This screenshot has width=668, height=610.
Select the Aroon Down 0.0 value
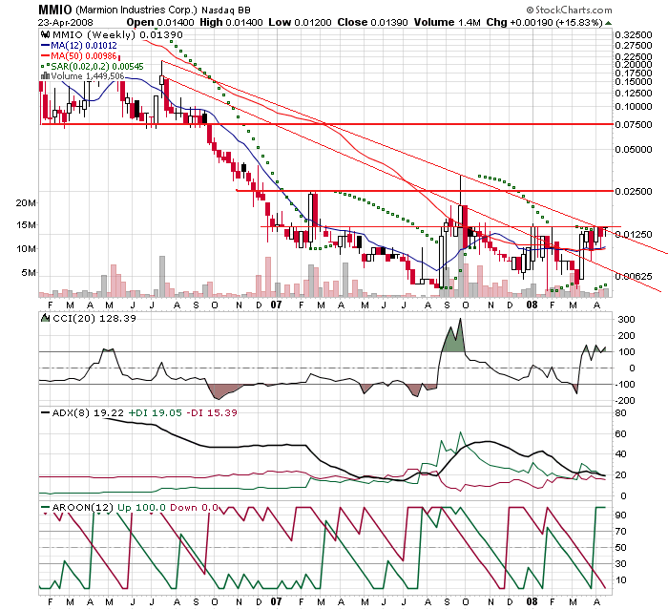click(195, 507)
